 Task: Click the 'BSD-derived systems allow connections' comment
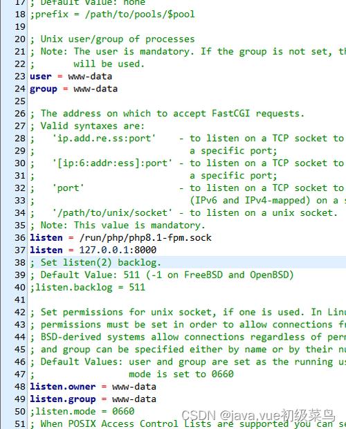(188, 337)
